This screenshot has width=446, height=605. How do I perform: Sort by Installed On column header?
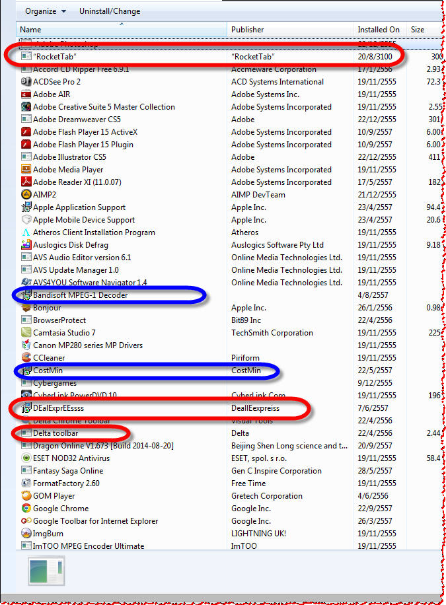click(379, 30)
